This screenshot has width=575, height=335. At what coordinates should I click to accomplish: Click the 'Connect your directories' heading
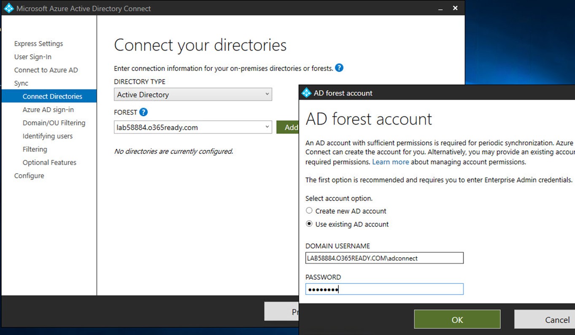tap(200, 45)
